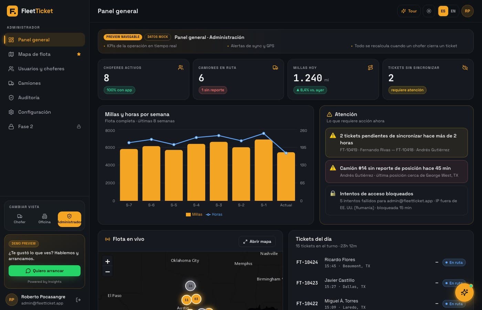This screenshot has height=310, width=482.
Task: Open the Camiones section
Action: pos(44,83)
